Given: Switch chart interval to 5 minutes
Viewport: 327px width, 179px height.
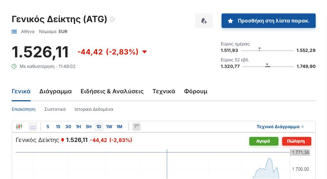Looking at the screenshot, I should coord(48,127).
